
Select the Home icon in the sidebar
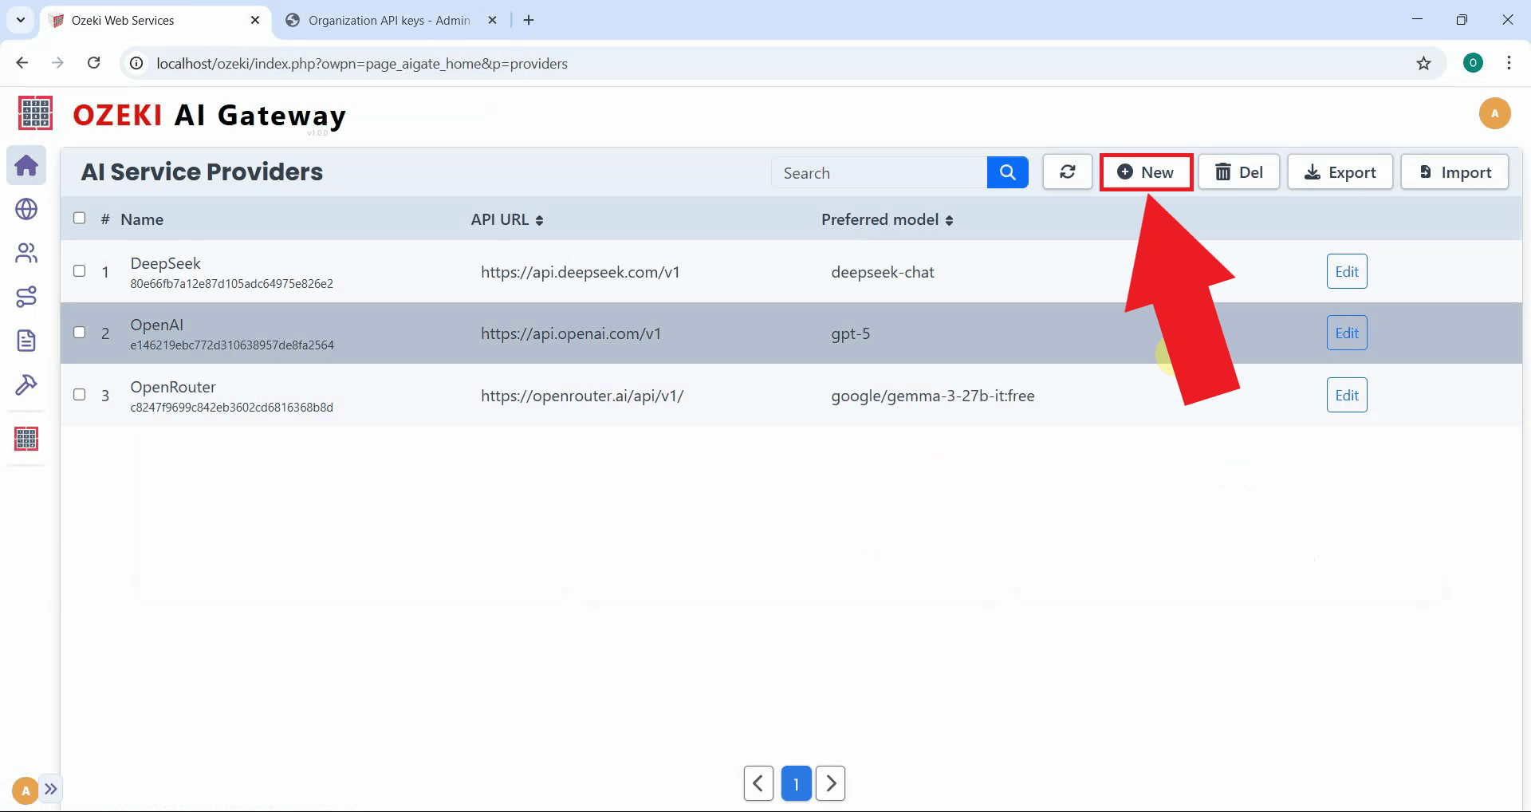[26, 165]
